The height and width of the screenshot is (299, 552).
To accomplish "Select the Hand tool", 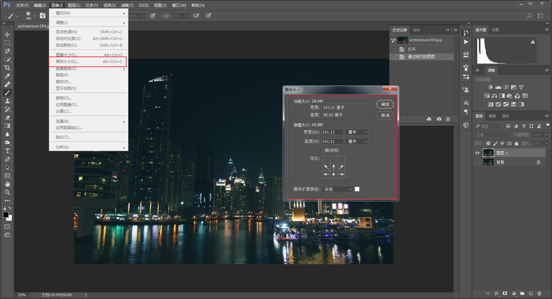I will click(x=7, y=184).
